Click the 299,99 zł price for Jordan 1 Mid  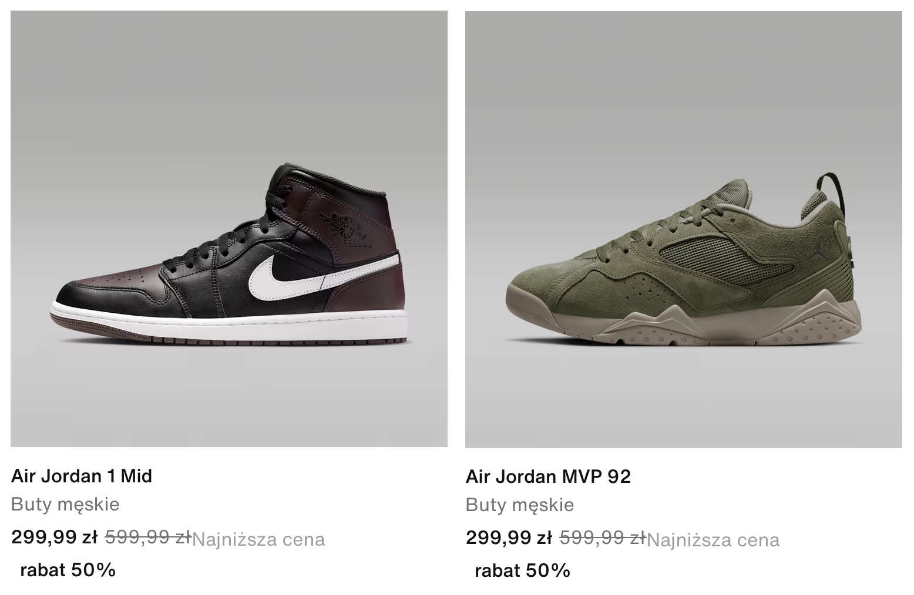click(54, 537)
